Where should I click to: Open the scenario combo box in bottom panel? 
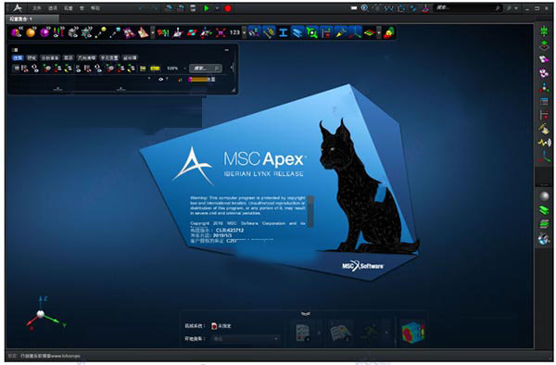245,339
